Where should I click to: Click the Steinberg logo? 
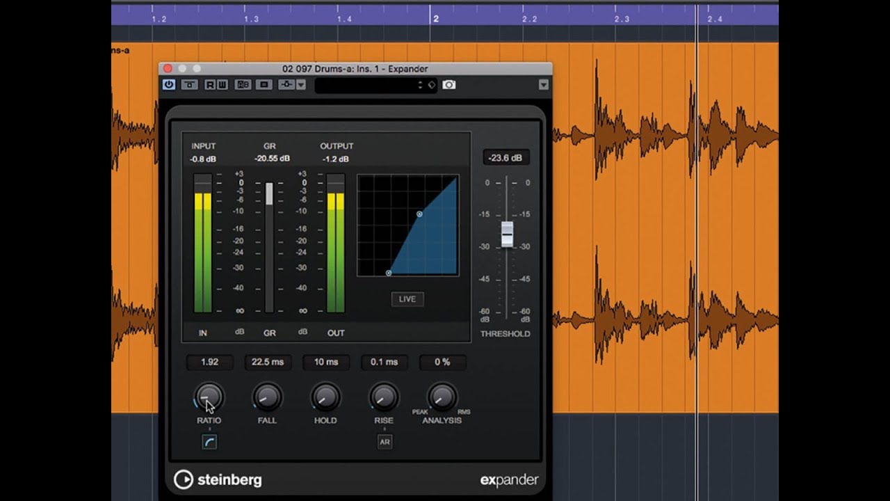pos(218,479)
